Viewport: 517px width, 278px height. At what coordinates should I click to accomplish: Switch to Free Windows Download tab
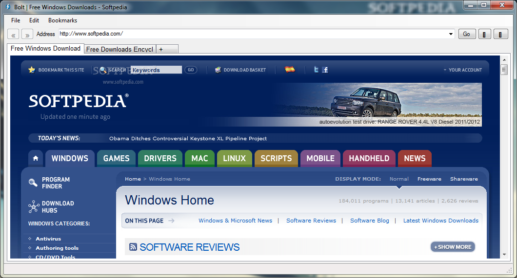pos(45,48)
